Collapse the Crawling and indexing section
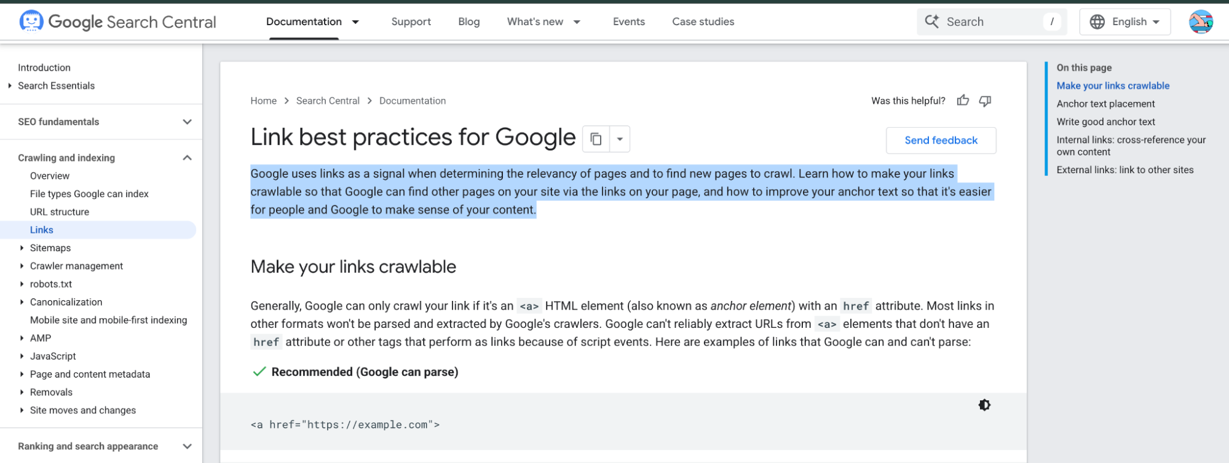This screenshot has height=463, width=1229. click(188, 158)
